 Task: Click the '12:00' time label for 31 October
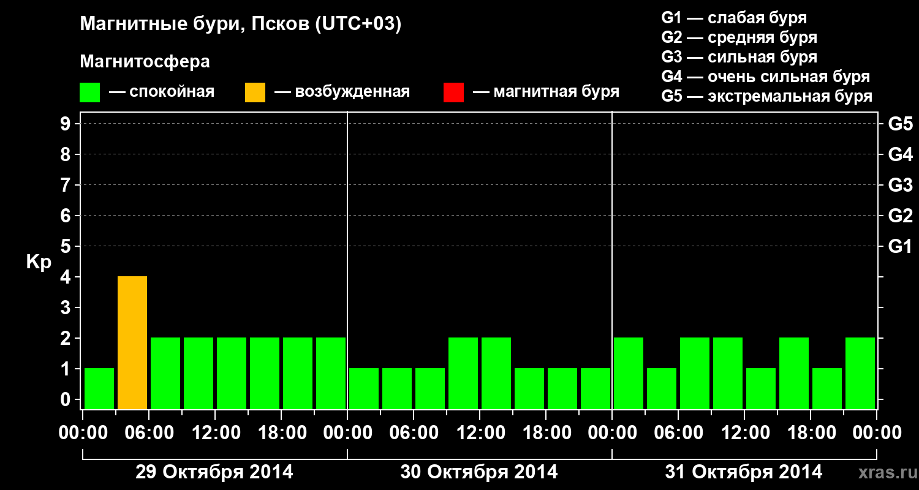(744, 433)
